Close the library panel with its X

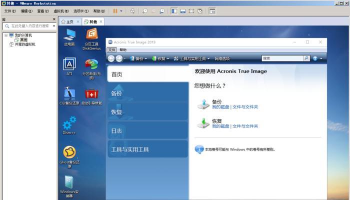point(54,19)
